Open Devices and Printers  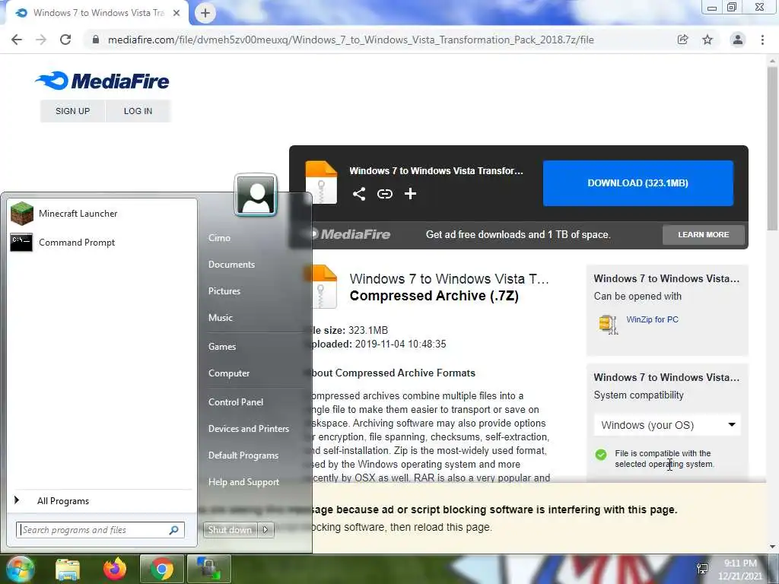coord(249,429)
